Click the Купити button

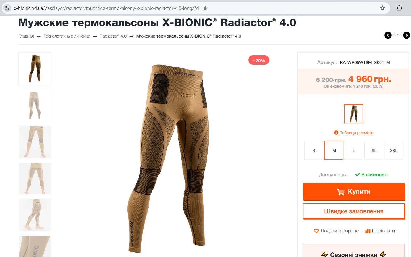coord(354,192)
